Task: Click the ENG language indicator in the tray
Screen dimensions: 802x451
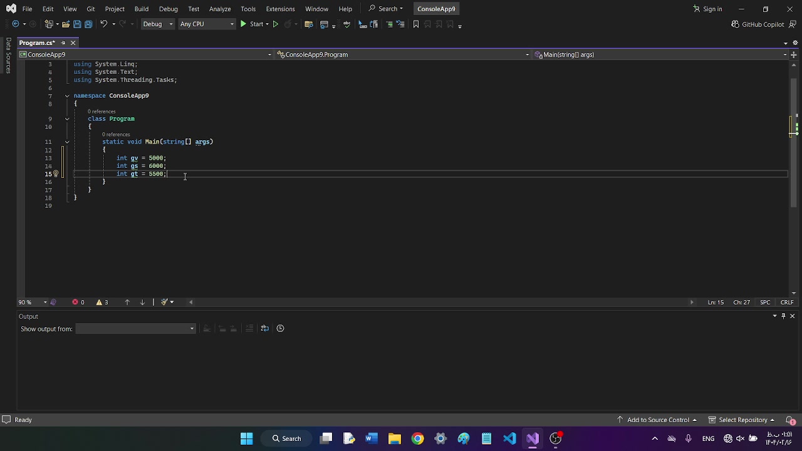Action: tap(708, 438)
